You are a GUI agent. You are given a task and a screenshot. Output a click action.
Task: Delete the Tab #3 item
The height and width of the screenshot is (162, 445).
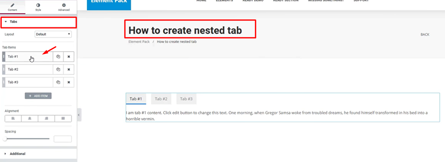pyautogui.click(x=69, y=82)
